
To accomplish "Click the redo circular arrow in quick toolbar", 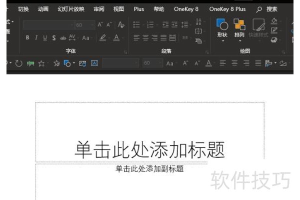I will click(x=18, y=63).
